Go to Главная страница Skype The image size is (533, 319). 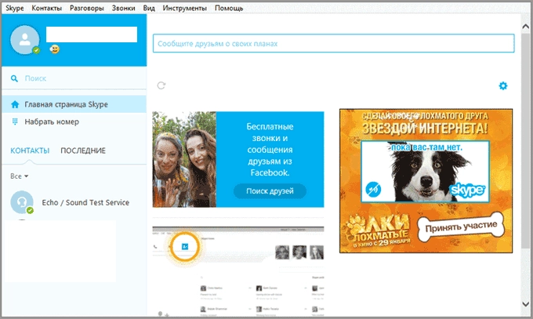coord(74,104)
